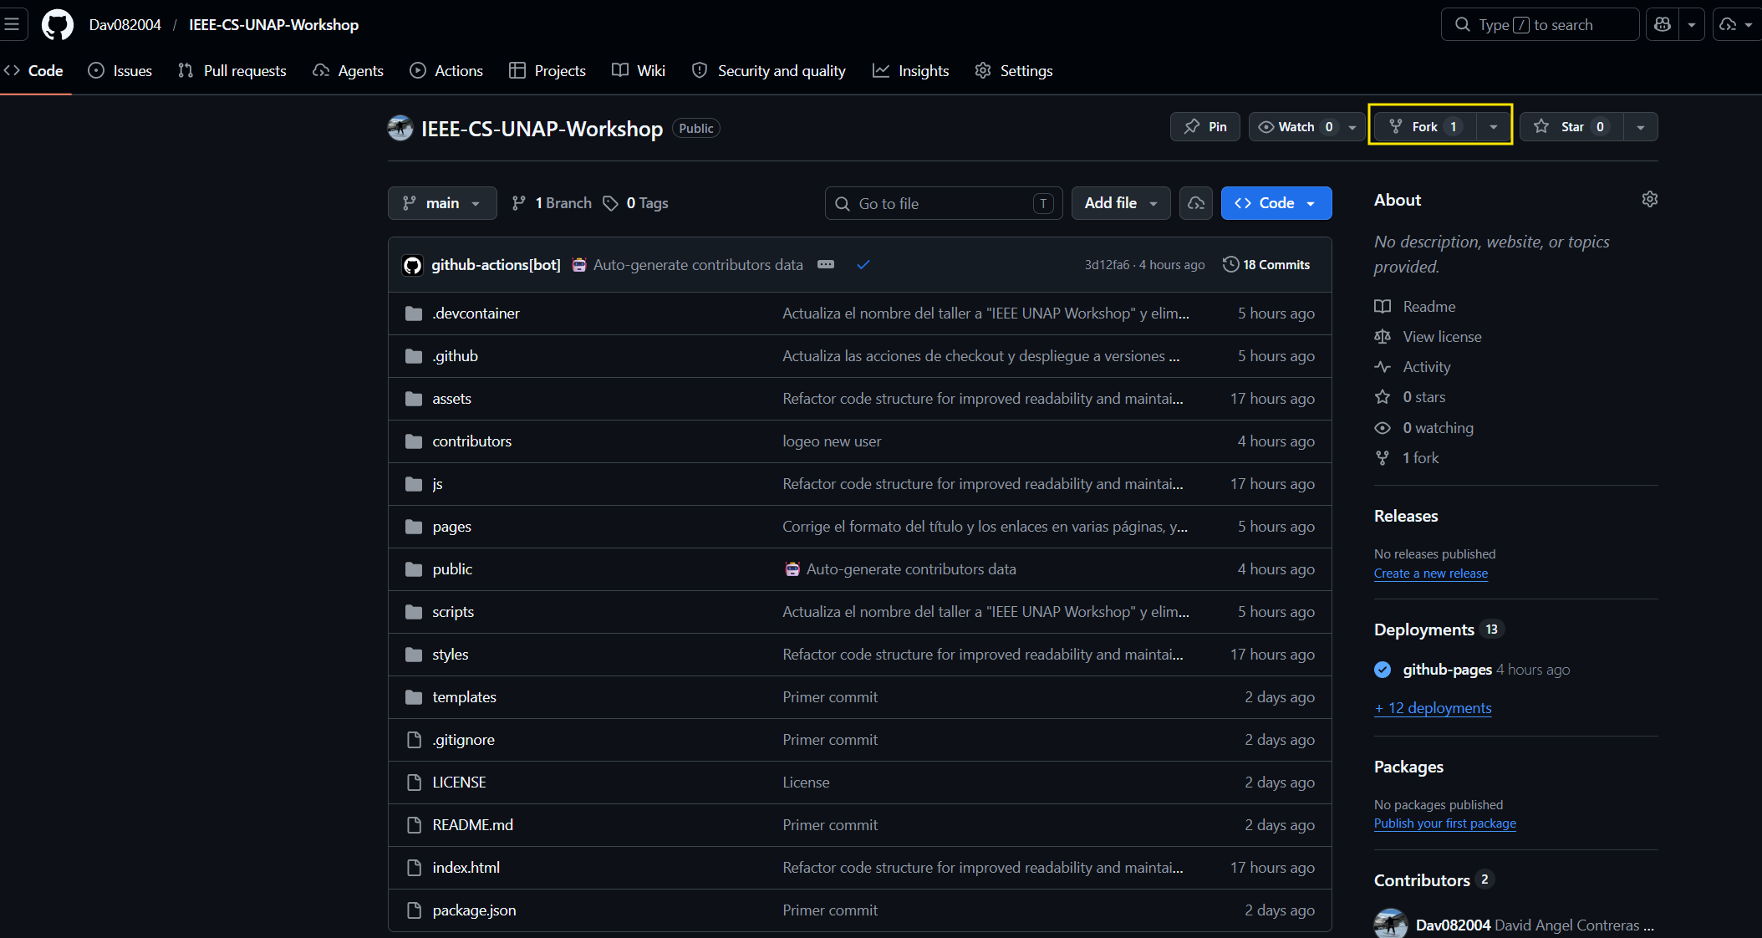Click Publish your first package link
Image resolution: width=1762 pixels, height=938 pixels.
1445,823
